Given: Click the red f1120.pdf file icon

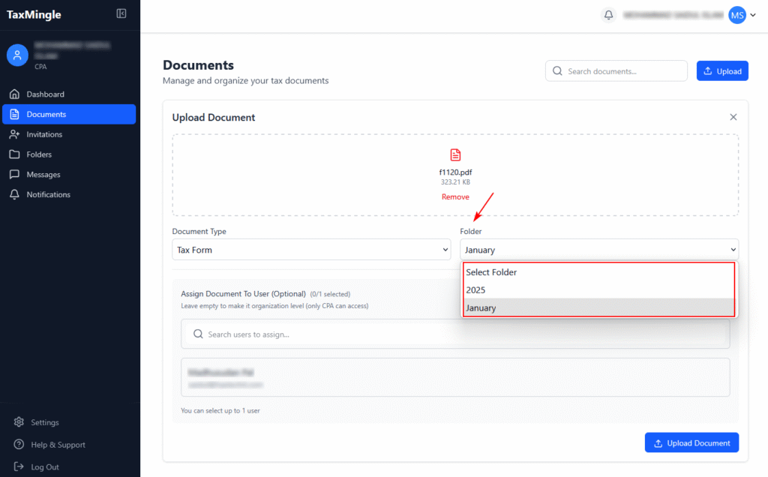Looking at the screenshot, I should 455,155.
